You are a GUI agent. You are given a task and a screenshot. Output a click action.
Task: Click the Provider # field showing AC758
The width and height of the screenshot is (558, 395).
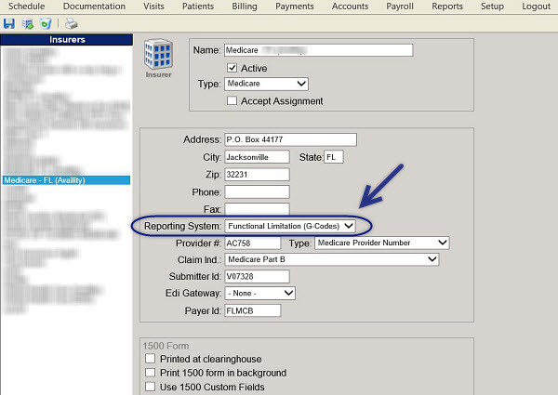click(x=253, y=244)
